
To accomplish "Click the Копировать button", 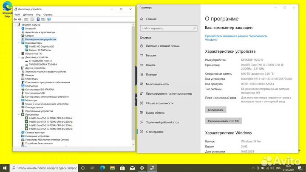I will tap(215, 110).
